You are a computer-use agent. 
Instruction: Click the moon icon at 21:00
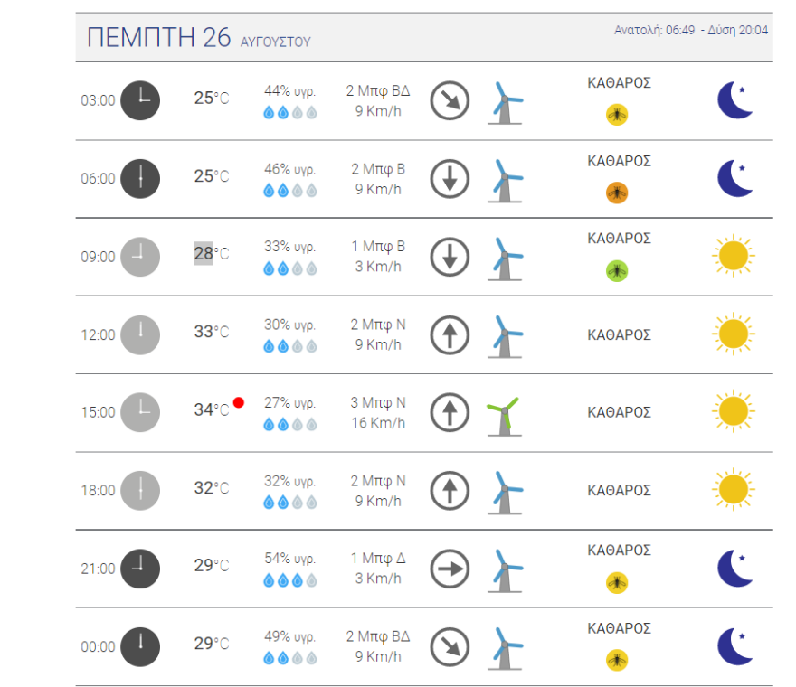coord(734,569)
